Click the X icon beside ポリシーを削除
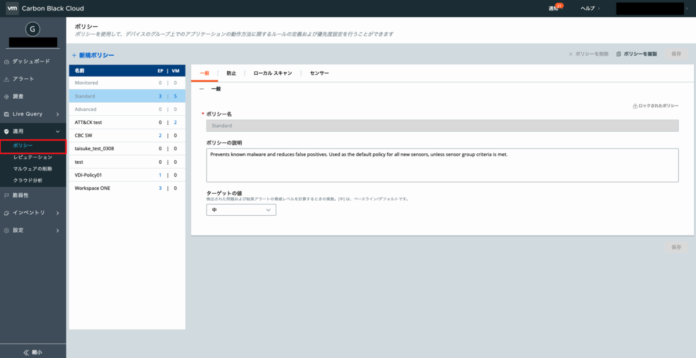This screenshot has height=358, width=696. point(571,54)
